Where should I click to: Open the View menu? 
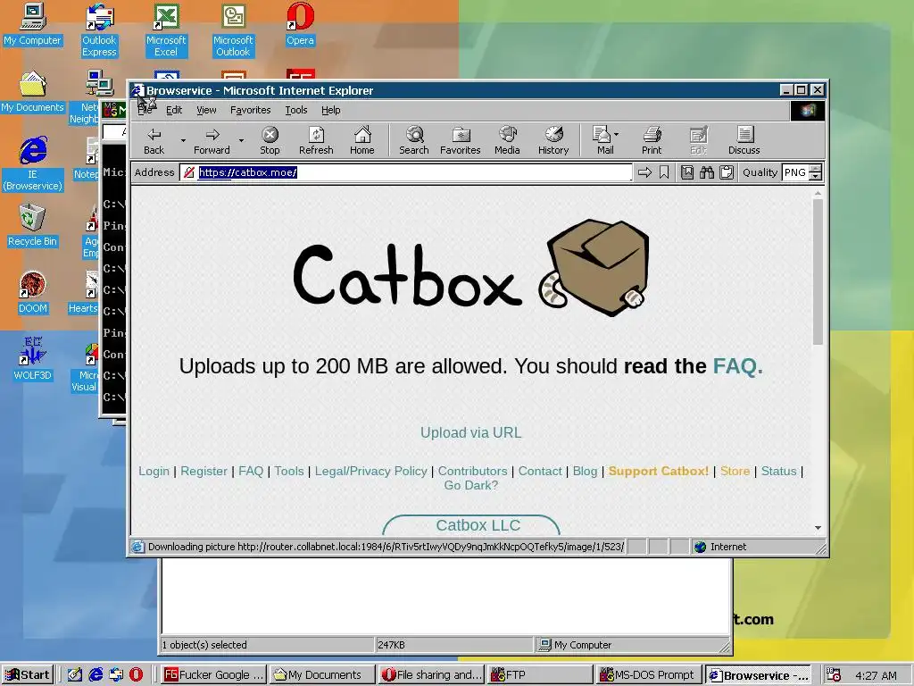[206, 110]
